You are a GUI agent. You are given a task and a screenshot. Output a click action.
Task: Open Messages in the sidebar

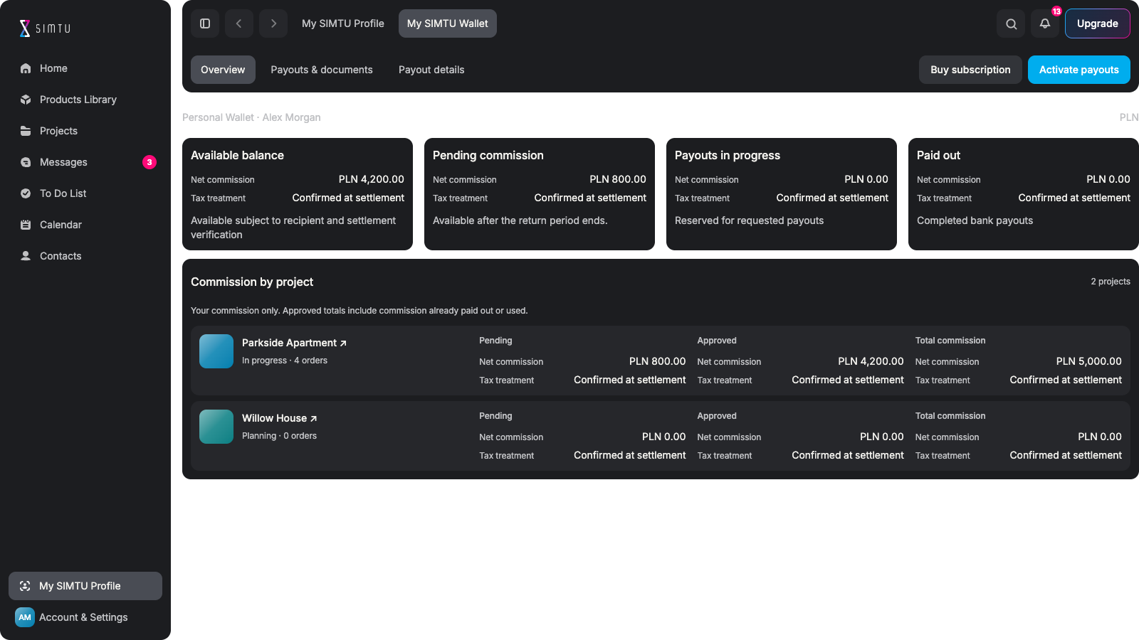click(85, 162)
